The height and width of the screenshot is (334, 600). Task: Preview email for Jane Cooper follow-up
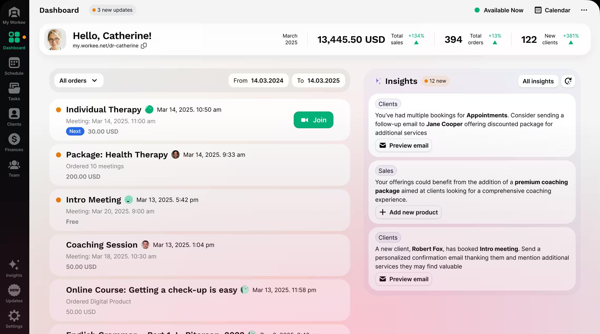point(403,145)
